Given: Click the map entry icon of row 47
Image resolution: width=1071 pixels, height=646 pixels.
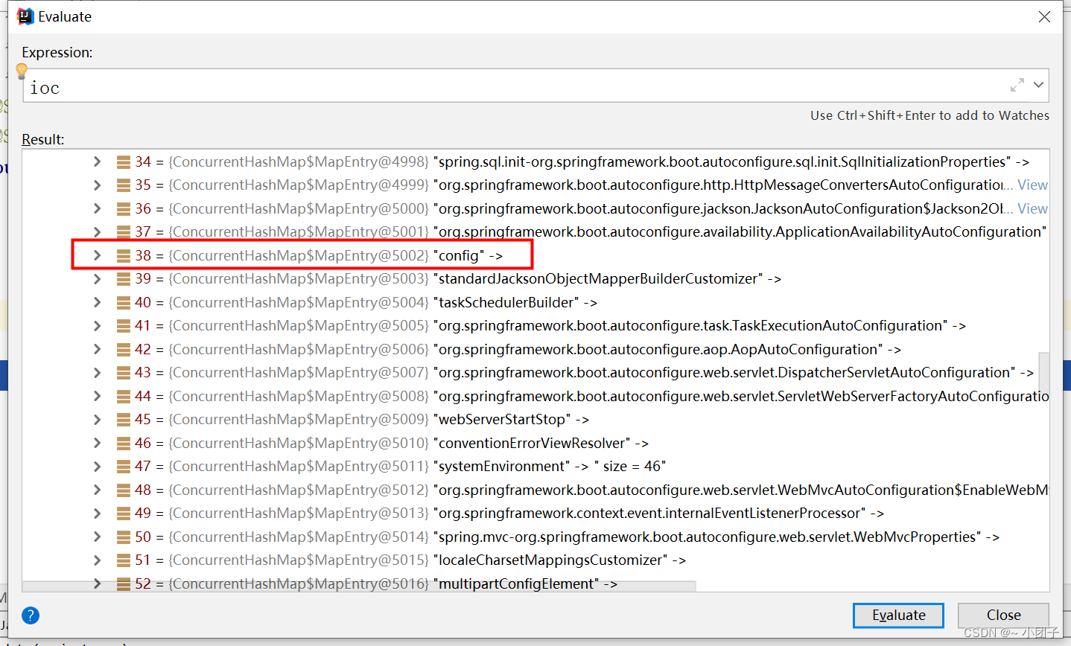Looking at the screenshot, I should 124,466.
